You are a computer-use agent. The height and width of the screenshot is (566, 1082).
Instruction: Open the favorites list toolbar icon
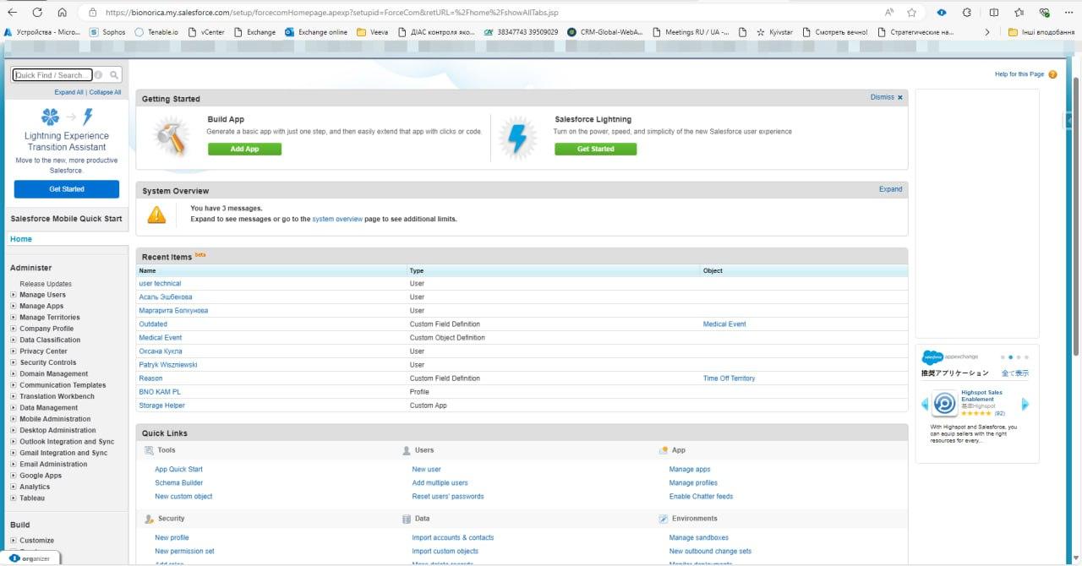click(1019, 13)
